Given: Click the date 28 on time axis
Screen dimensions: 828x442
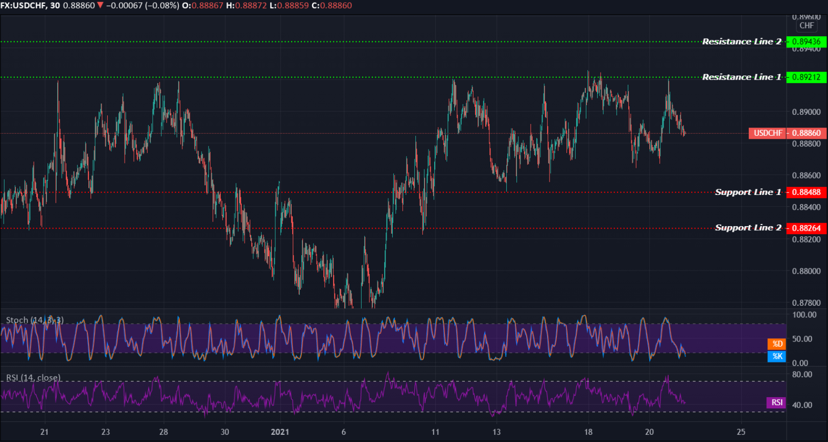Looking at the screenshot, I should [x=163, y=432].
